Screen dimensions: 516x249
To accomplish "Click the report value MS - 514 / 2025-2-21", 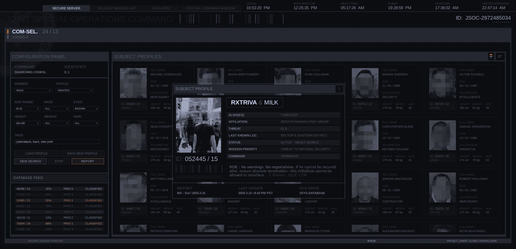I will [191, 193].
